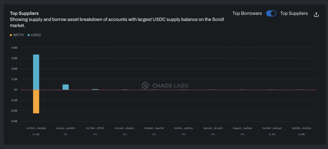
Task: Open account 0x1ce6...b0ee0c address label
Action: (124, 128)
